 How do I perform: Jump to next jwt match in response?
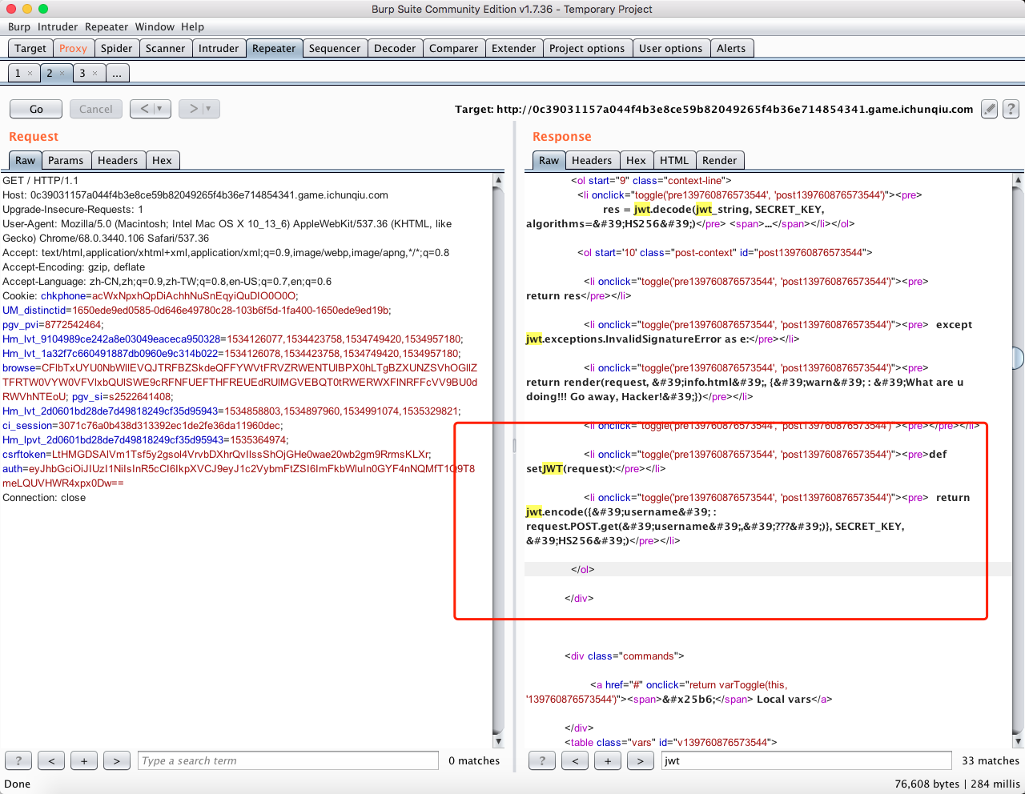click(641, 760)
